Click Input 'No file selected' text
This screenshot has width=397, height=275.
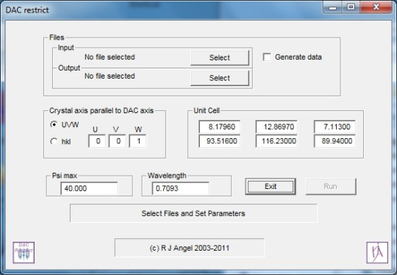click(110, 57)
